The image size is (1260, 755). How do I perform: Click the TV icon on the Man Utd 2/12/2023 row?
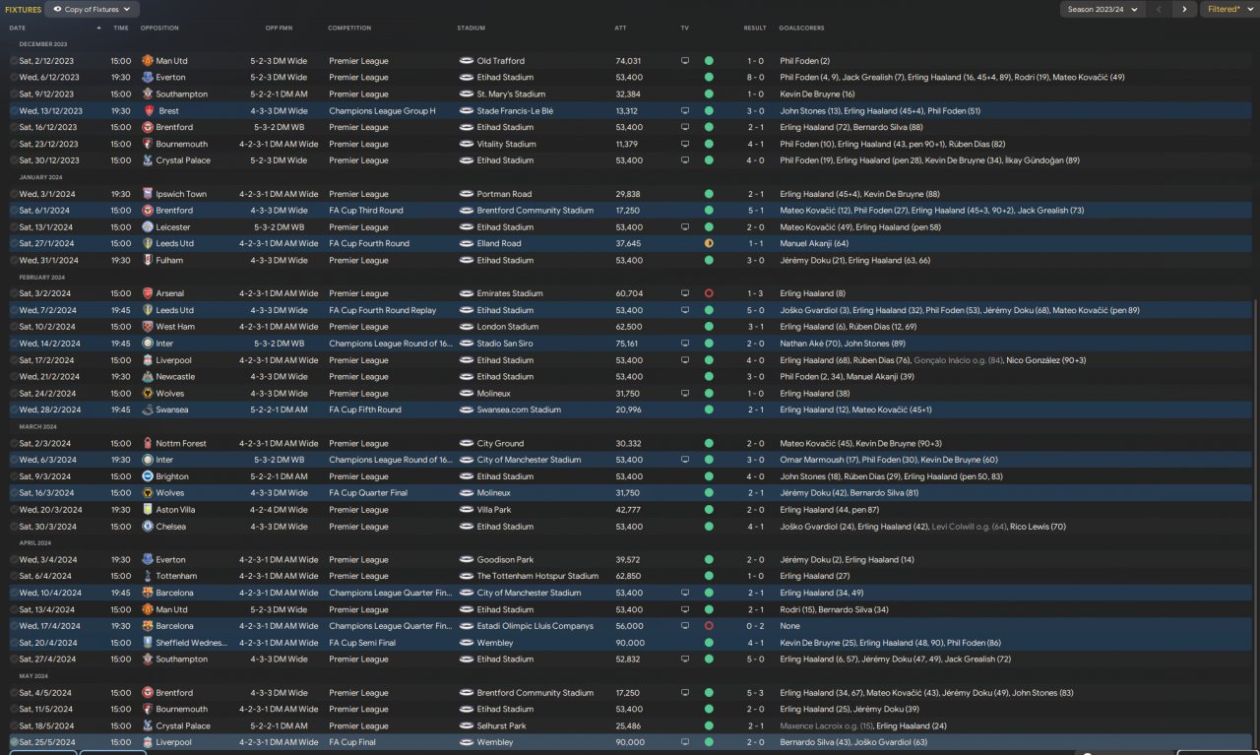[x=685, y=61]
